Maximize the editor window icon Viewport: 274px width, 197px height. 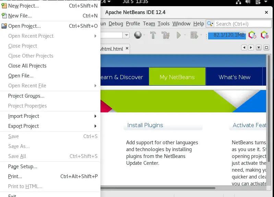coord(266,48)
